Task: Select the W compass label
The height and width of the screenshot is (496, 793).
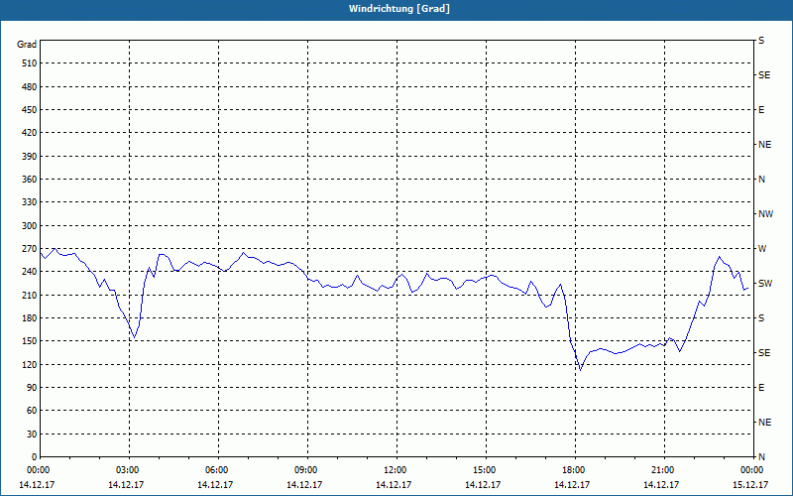Action: [762, 249]
